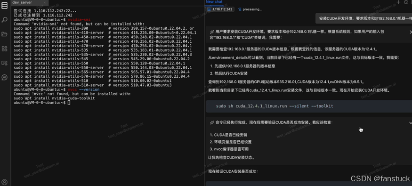Open the monitor settings sidebar icon
The width and height of the screenshot is (412, 186).
click(x=4, y=63)
